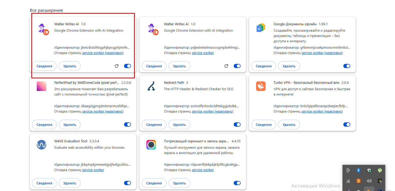Open the NVIDIA tray icon
This screenshot has width=395, height=191.
click(x=380, y=181)
